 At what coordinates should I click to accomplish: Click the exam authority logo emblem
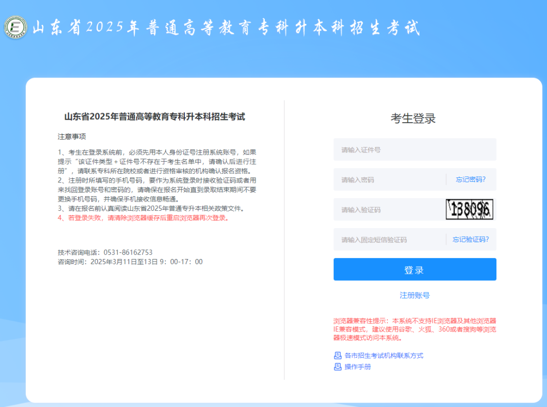pyautogui.click(x=16, y=27)
